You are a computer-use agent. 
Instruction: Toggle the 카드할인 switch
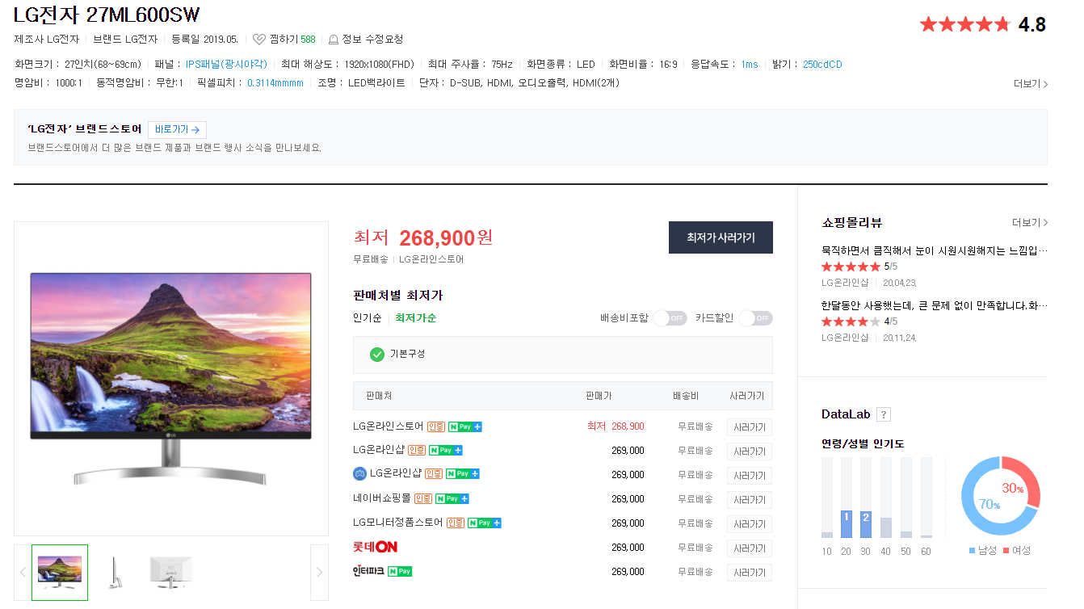756,317
